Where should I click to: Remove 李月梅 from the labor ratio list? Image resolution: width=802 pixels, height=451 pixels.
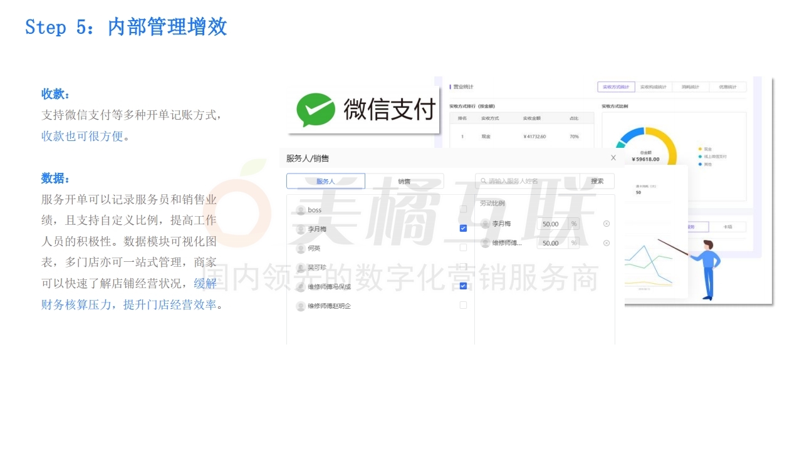click(606, 224)
